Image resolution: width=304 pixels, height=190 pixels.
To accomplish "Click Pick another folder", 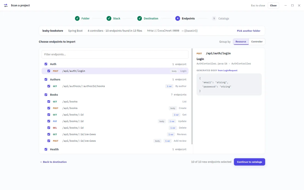I will click(249, 31).
